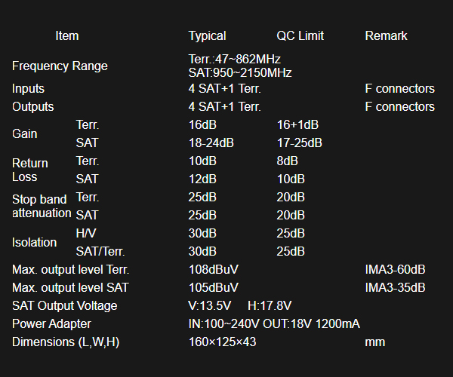Click the "Gain" row label
This screenshot has width=453, height=377.
click(24, 133)
